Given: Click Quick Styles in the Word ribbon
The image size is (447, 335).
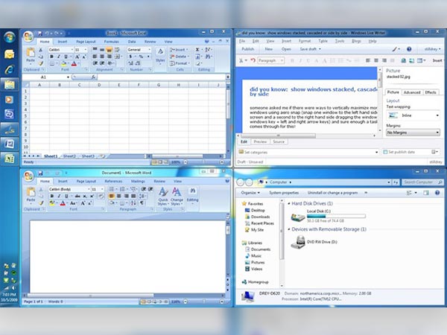Looking at the screenshot, I should pos(162,200).
